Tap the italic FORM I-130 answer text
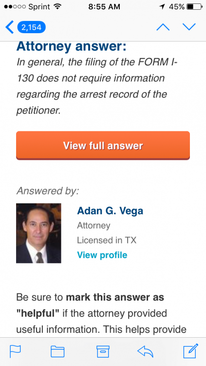 [97, 86]
